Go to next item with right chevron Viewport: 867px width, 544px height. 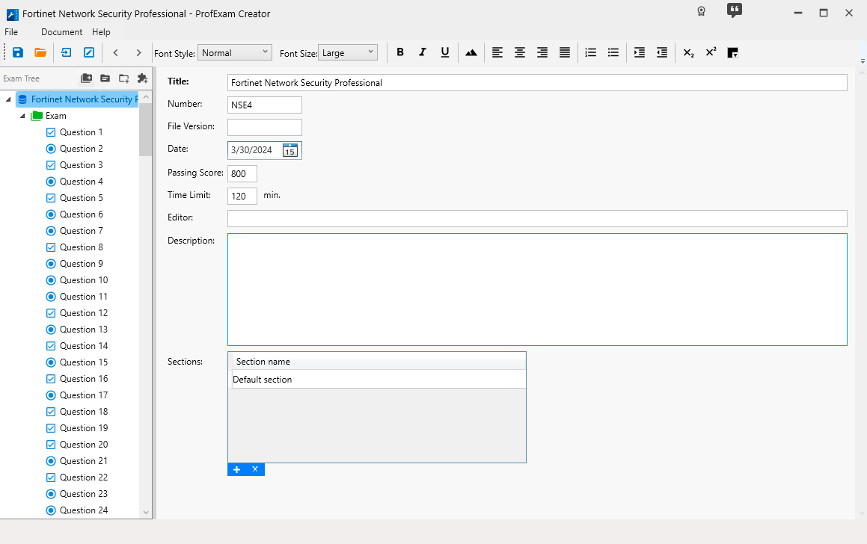(x=138, y=52)
